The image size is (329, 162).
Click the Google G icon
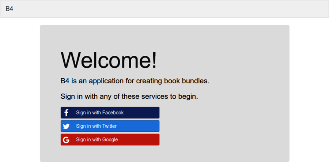(66, 140)
